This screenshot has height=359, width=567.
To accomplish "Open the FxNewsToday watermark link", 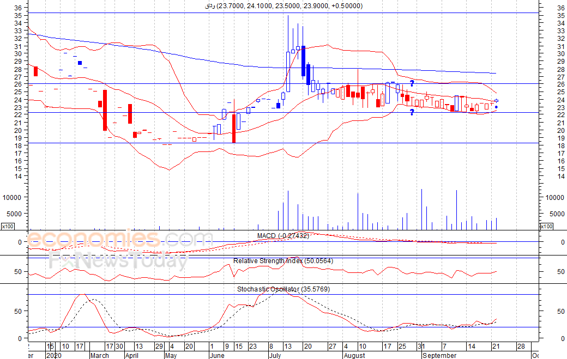I will [118, 261].
